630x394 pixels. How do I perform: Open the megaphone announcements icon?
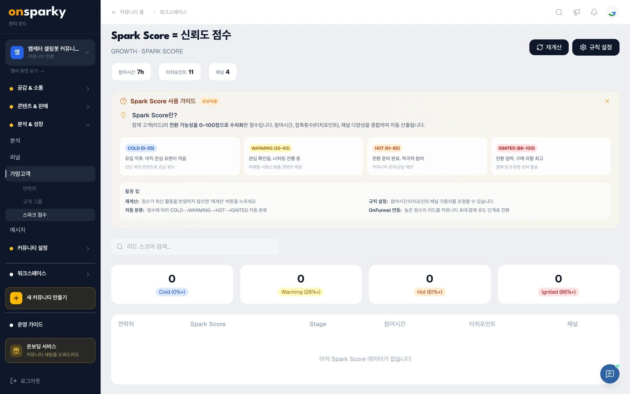[x=576, y=12]
